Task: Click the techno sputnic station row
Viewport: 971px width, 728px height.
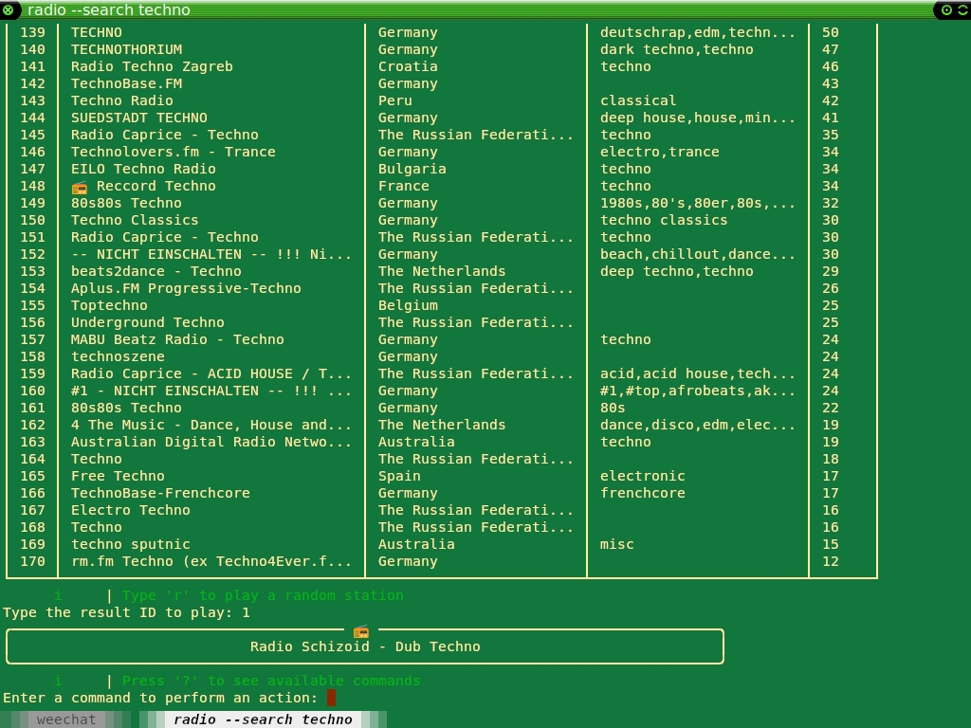Action: coord(130,544)
